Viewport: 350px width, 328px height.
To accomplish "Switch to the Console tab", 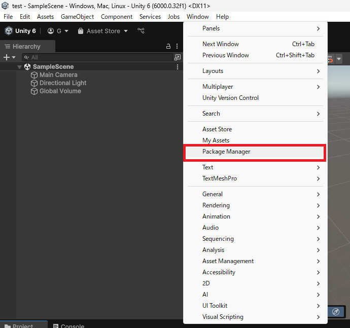I will [69, 325].
